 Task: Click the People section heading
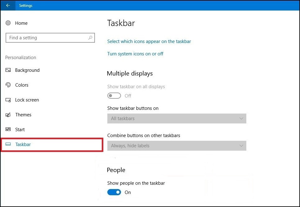pyautogui.click(x=116, y=170)
